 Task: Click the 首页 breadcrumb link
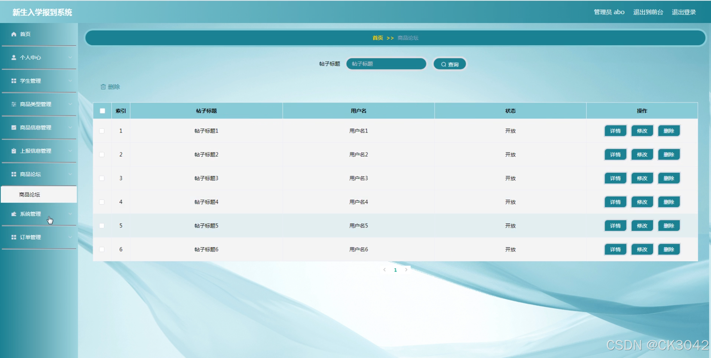[378, 38]
